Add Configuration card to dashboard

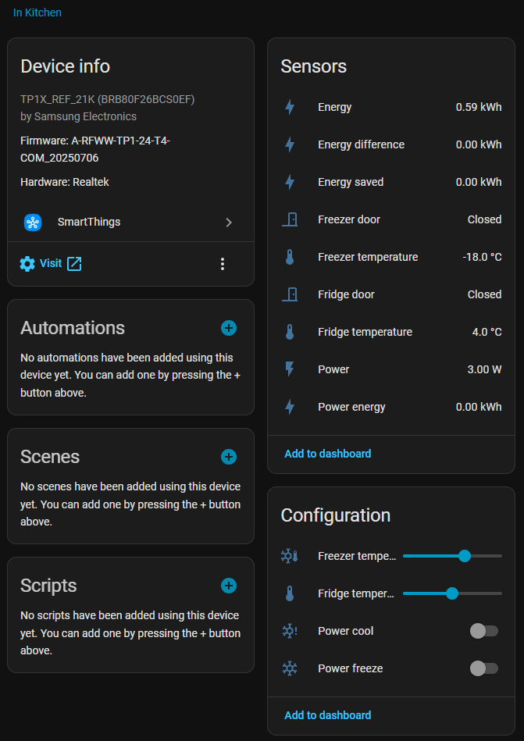(327, 715)
